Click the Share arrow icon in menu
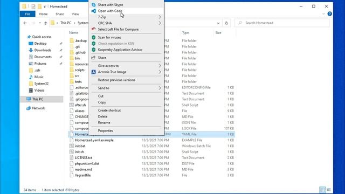 tap(93, 58)
